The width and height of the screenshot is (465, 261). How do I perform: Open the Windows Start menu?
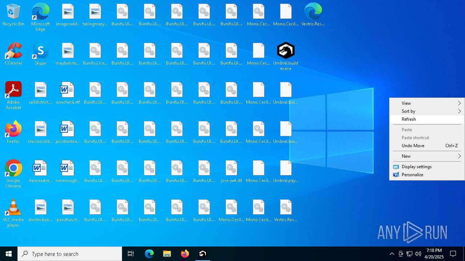(9, 254)
